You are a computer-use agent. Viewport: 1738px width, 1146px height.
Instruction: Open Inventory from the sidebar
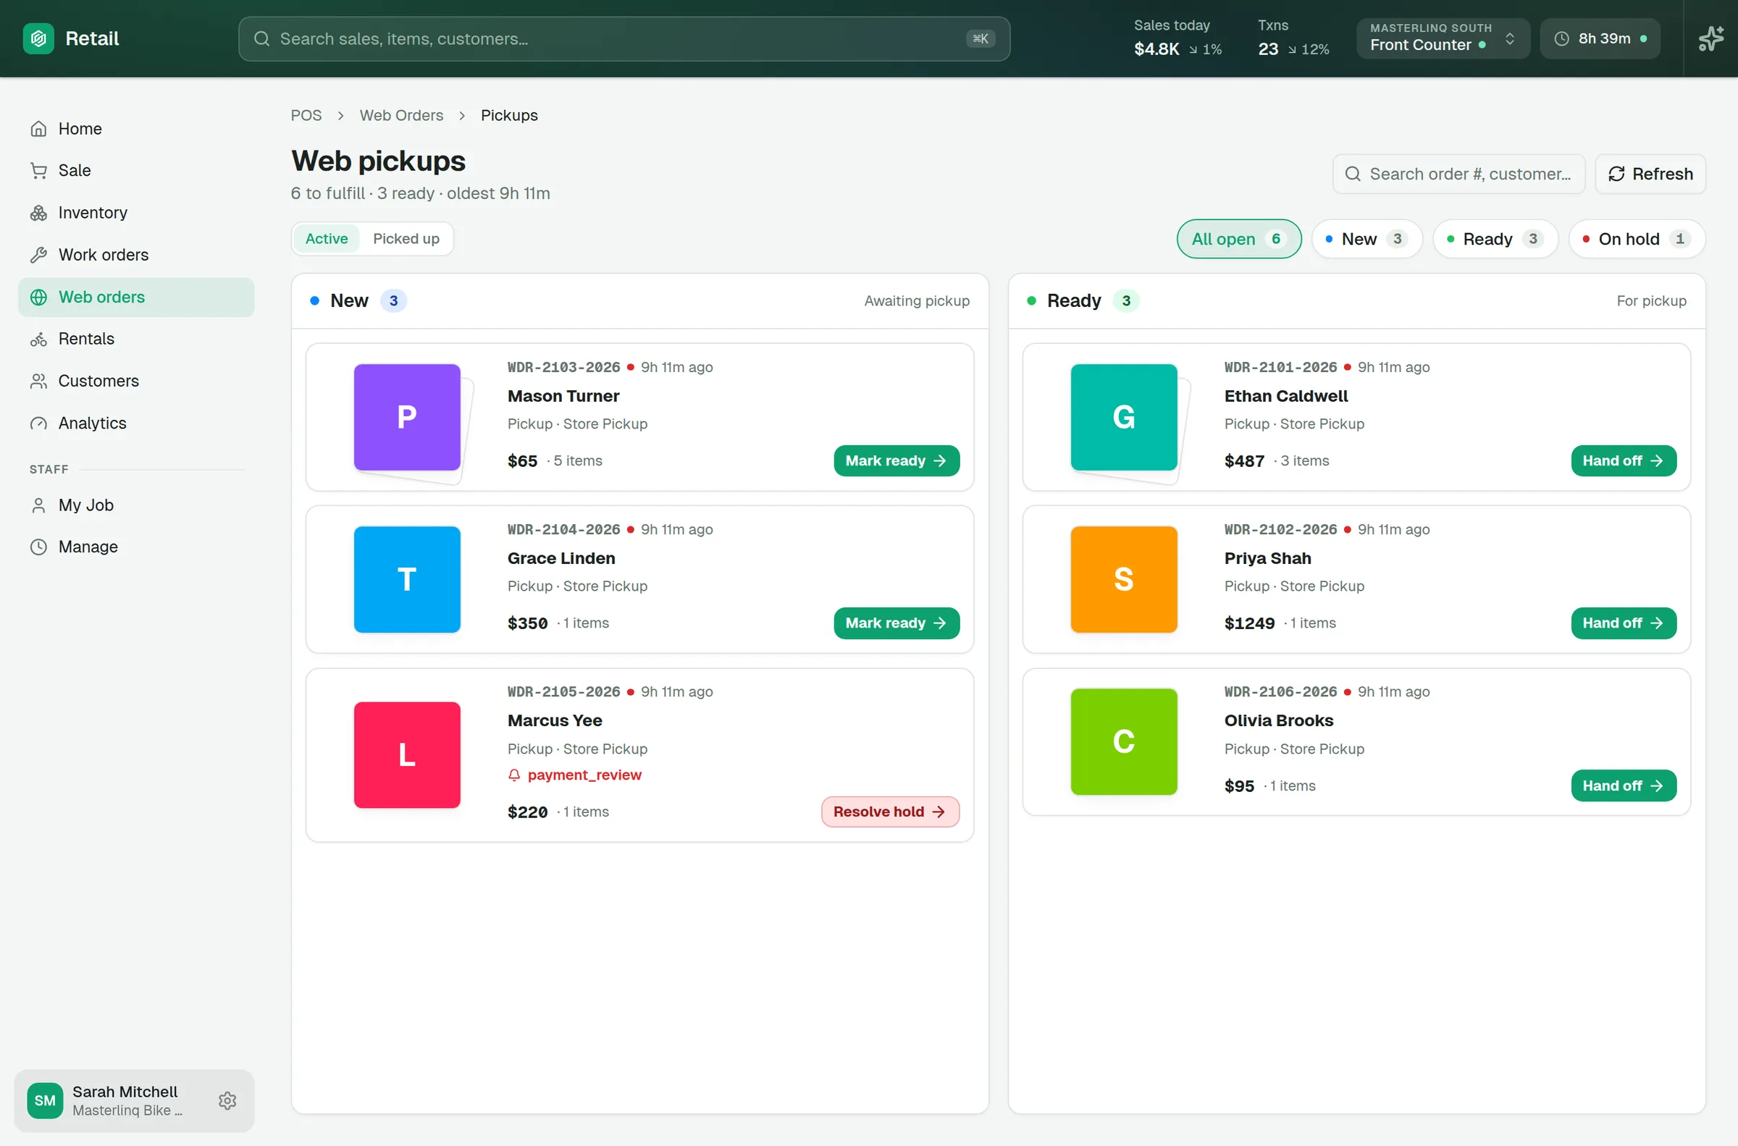click(136, 213)
